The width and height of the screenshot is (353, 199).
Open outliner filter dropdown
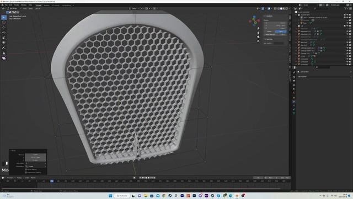tap(346, 9)
